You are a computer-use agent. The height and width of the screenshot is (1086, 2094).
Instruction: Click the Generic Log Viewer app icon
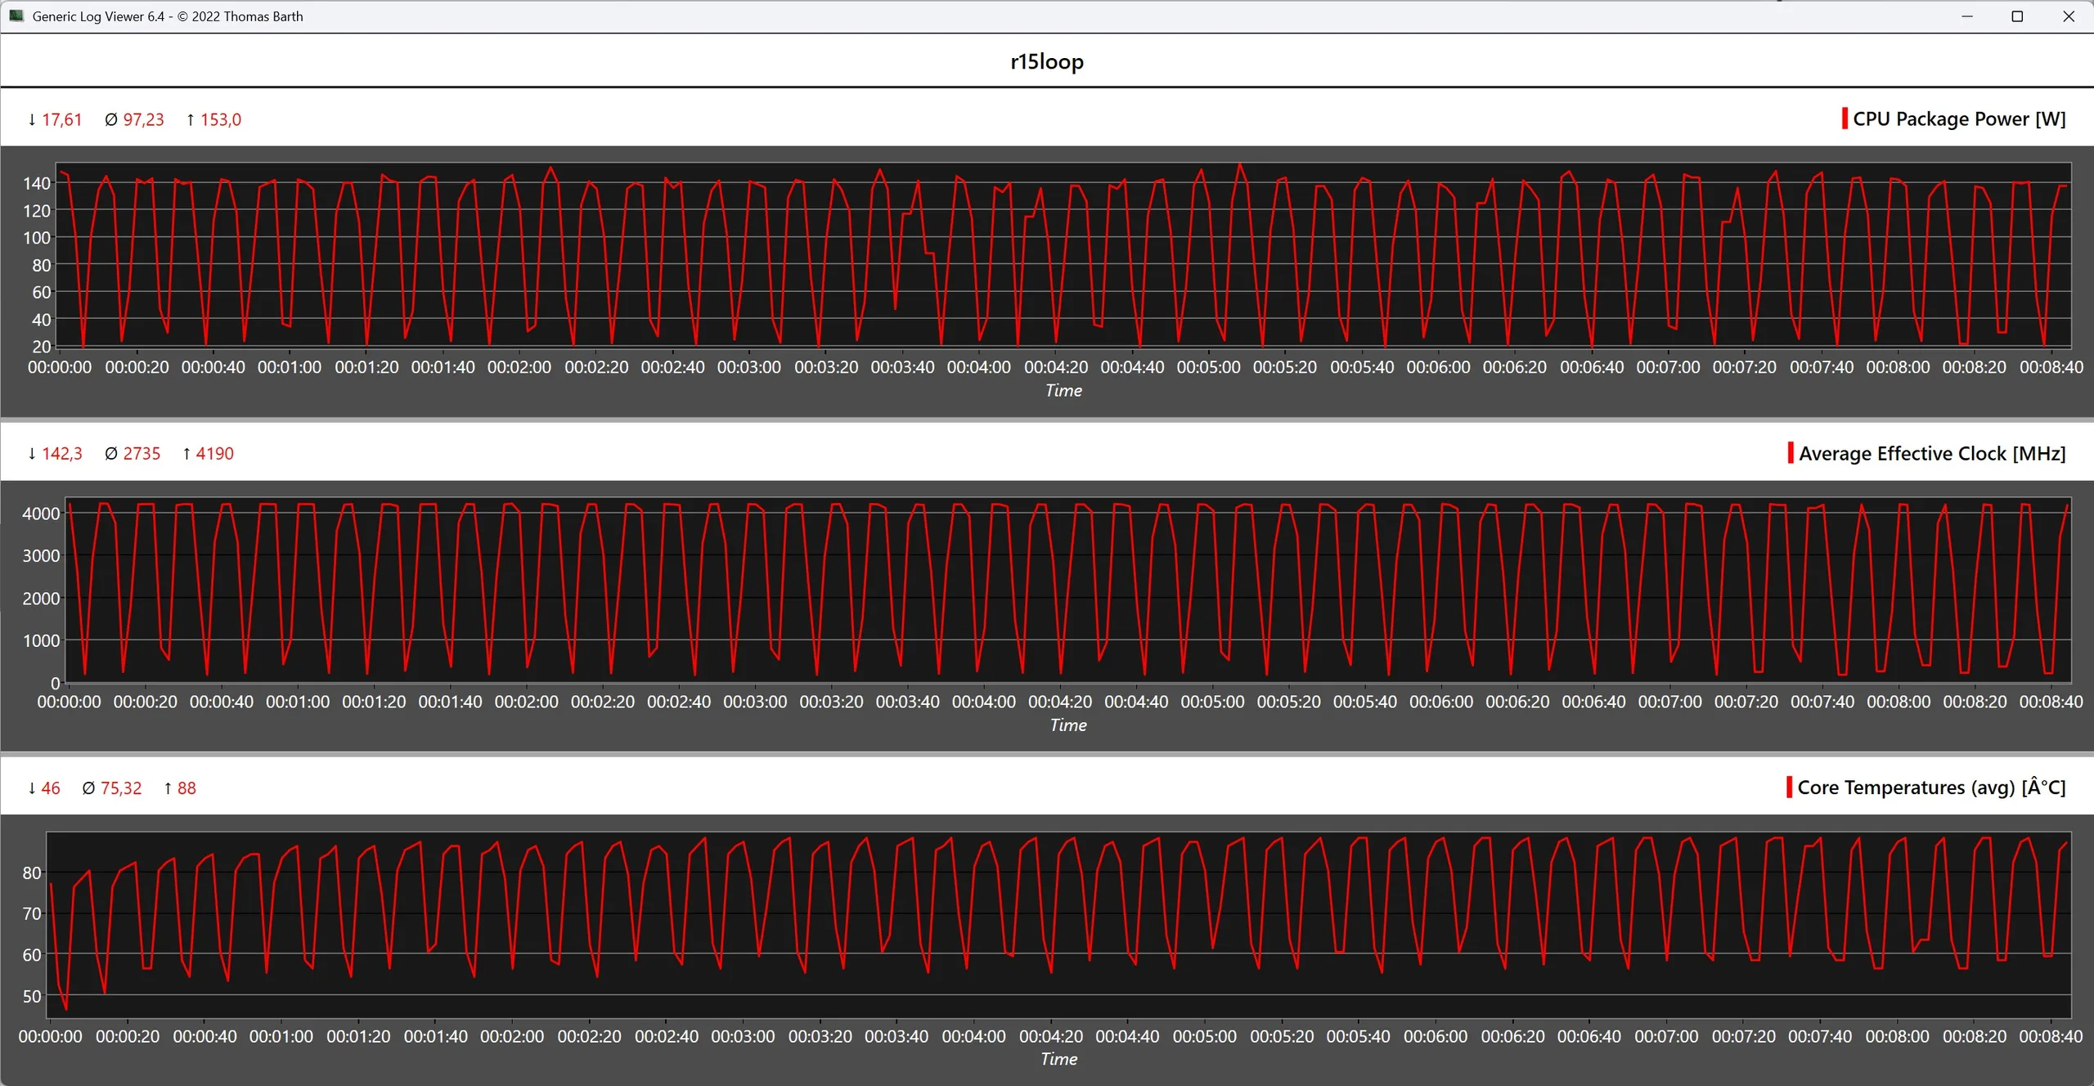[x=16, y=16]
